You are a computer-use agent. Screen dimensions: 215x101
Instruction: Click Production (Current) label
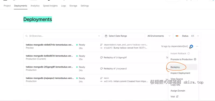point(36,59)
